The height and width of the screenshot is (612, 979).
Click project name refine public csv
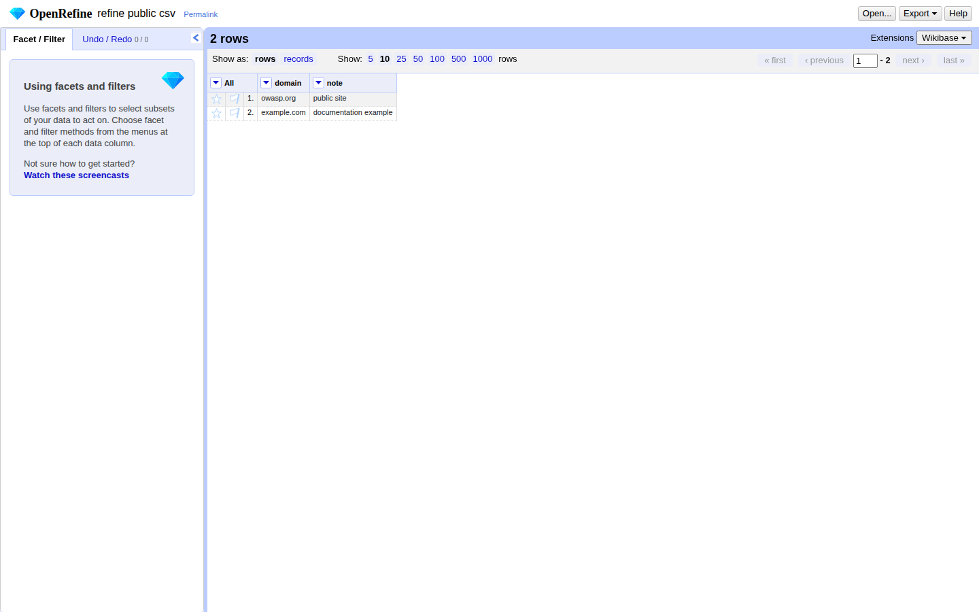(136, 14)
